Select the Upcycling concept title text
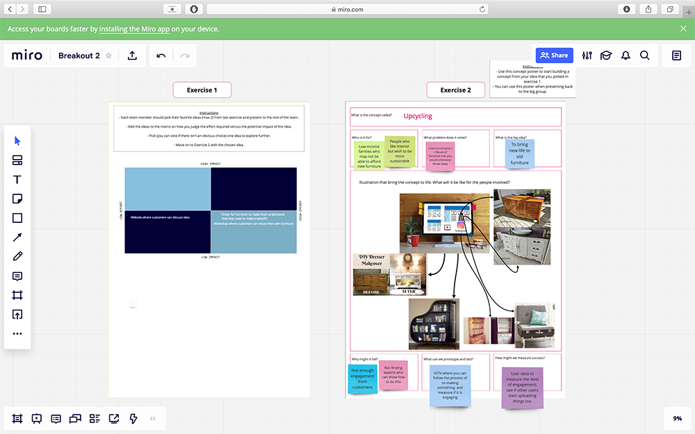The width and height of the screenshot is (695, 434). click(418, 116)
